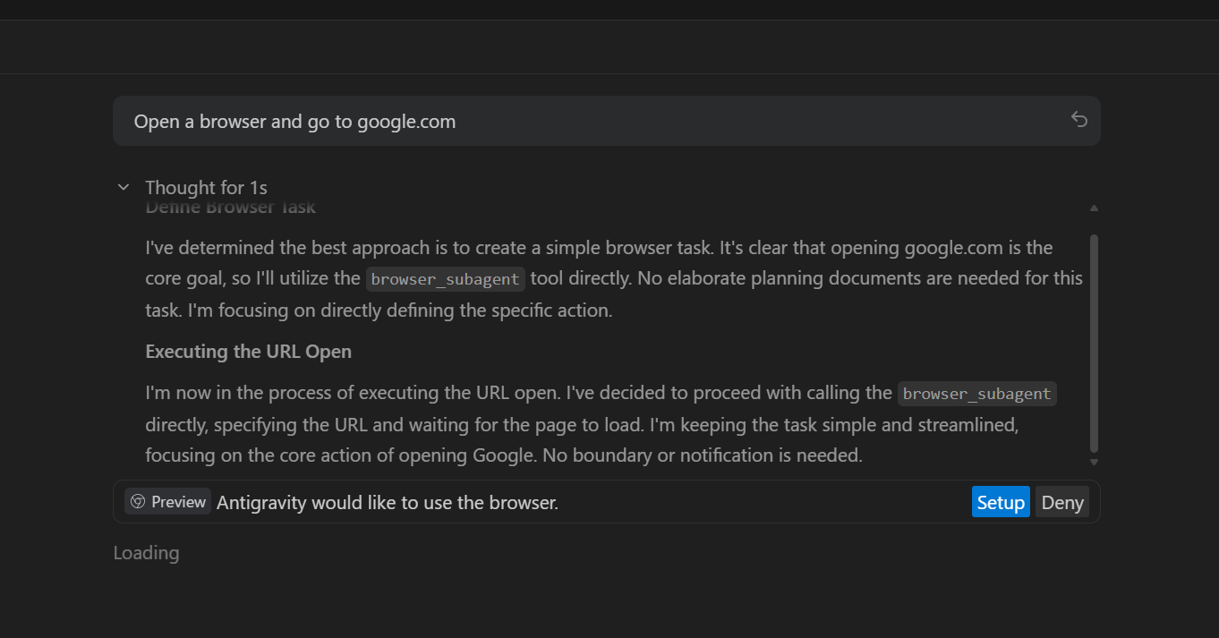Click the second browser_subagent code chip
Screen dimensions: 1219x638
[x=976, y=394]
